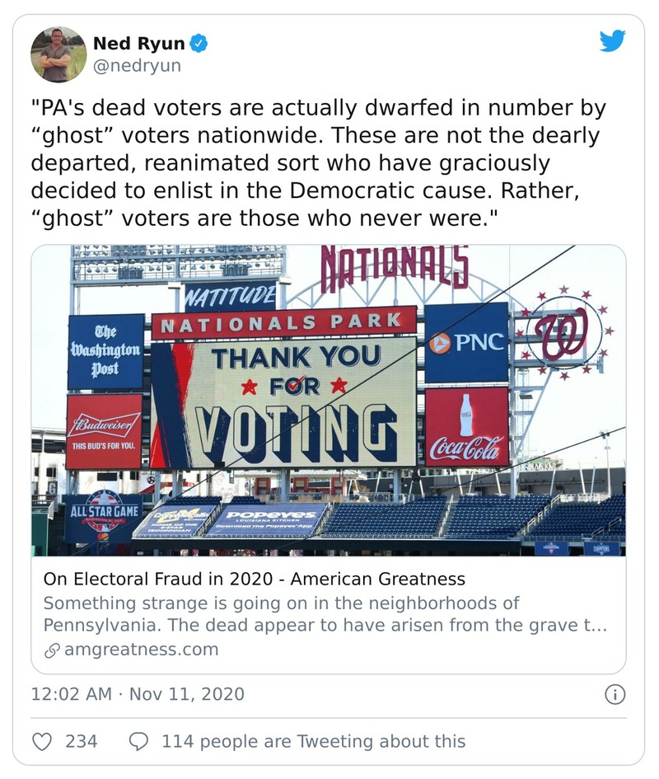This screenshot has height=779, width=659.
Task: Select the quoted tweet text
Action: 321,163
